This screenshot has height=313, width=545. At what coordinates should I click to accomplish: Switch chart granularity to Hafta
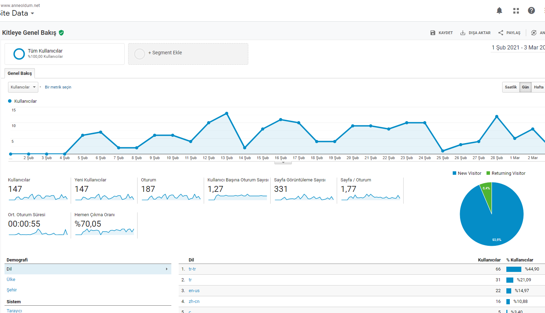[x=538, y=87]
